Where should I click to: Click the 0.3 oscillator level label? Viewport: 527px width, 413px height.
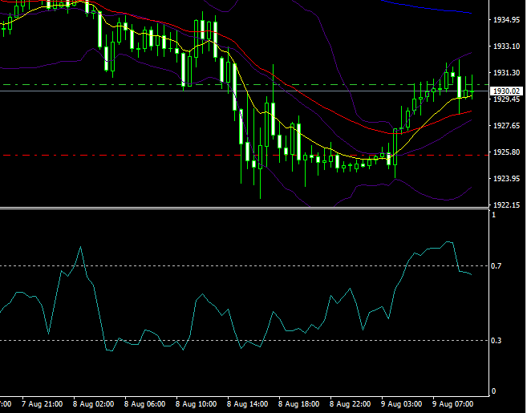coord(497,341)
